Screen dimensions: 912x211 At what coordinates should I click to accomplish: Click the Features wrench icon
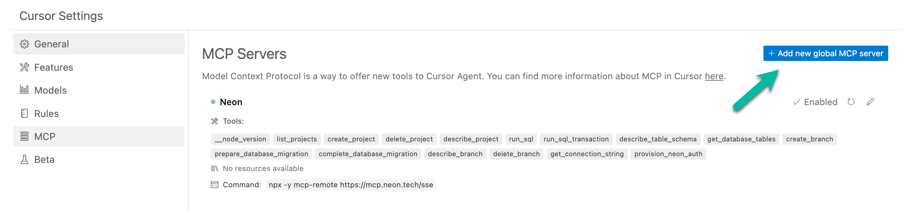[x=25, y=67]
